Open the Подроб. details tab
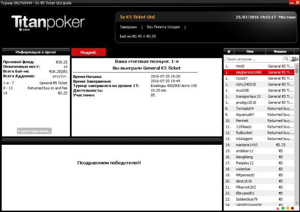The width and height of the screenshot is (300, 212). (88, 52)
